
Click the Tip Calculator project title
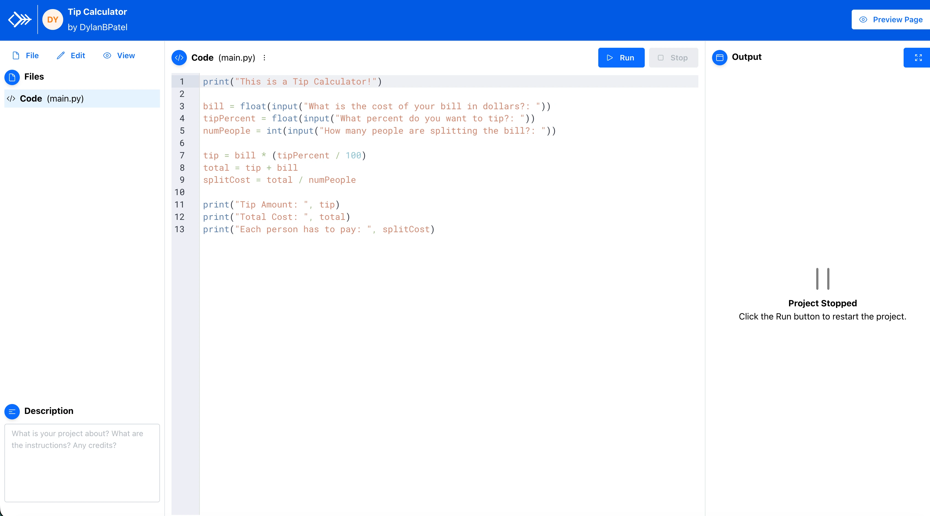[98, 12]
